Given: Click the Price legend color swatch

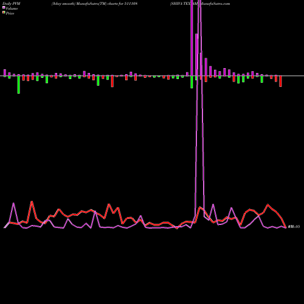Looking at the screenshot, I should 4,13.
